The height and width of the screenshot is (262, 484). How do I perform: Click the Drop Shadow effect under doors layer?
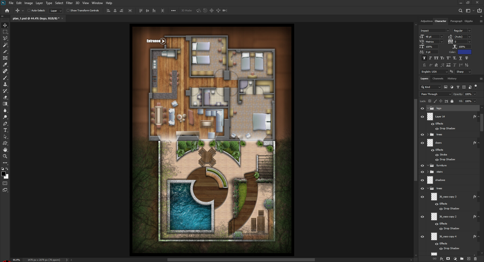click(x=447, y=159)
